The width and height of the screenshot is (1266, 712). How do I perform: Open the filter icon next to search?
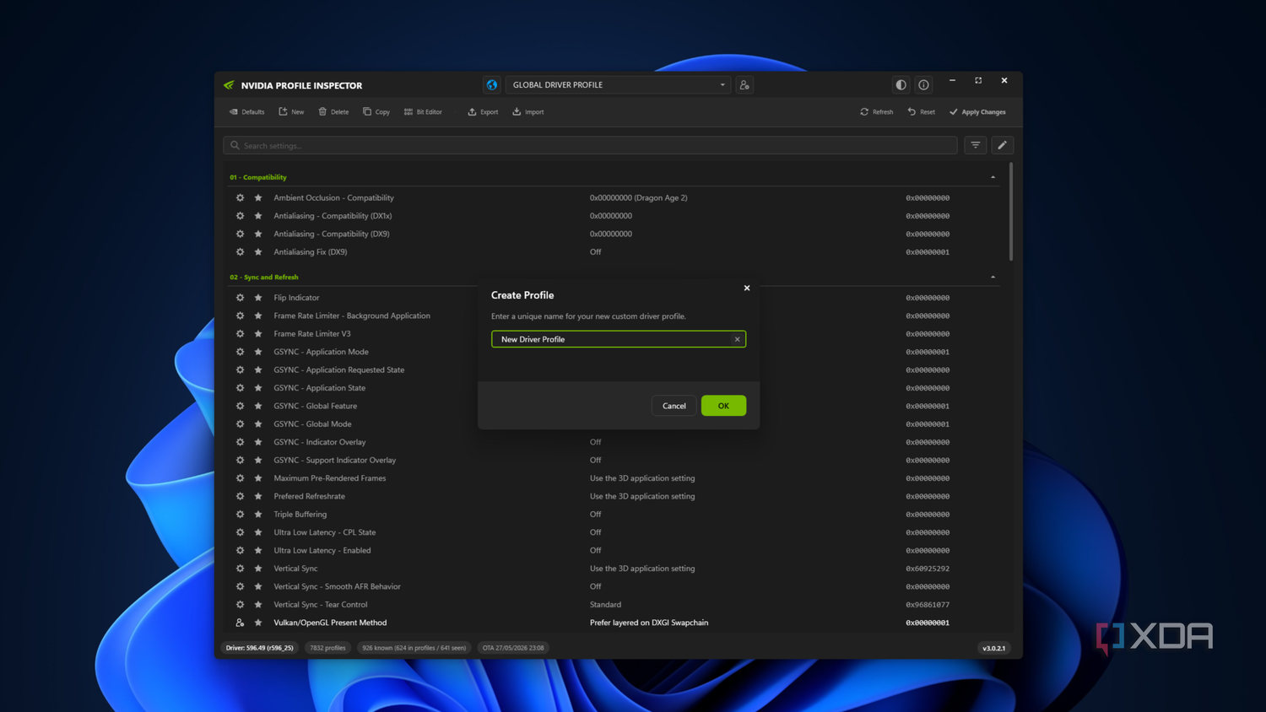tap(976, 145)
